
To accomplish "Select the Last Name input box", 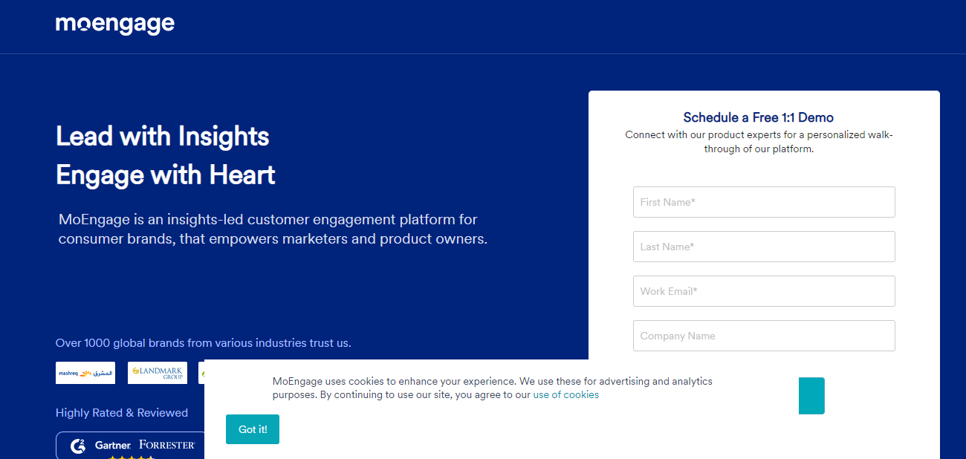I will point(764,247).
